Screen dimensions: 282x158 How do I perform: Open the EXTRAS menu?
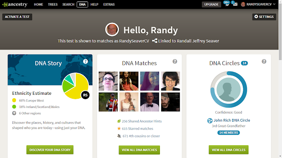tap(109, 4)
